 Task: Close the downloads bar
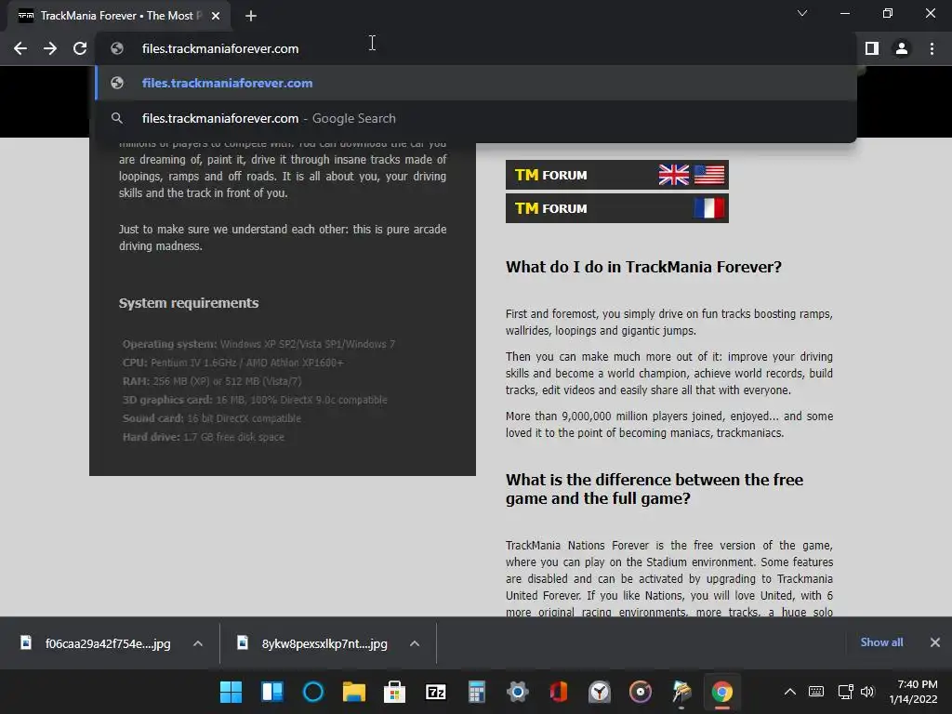pos(935,642)
